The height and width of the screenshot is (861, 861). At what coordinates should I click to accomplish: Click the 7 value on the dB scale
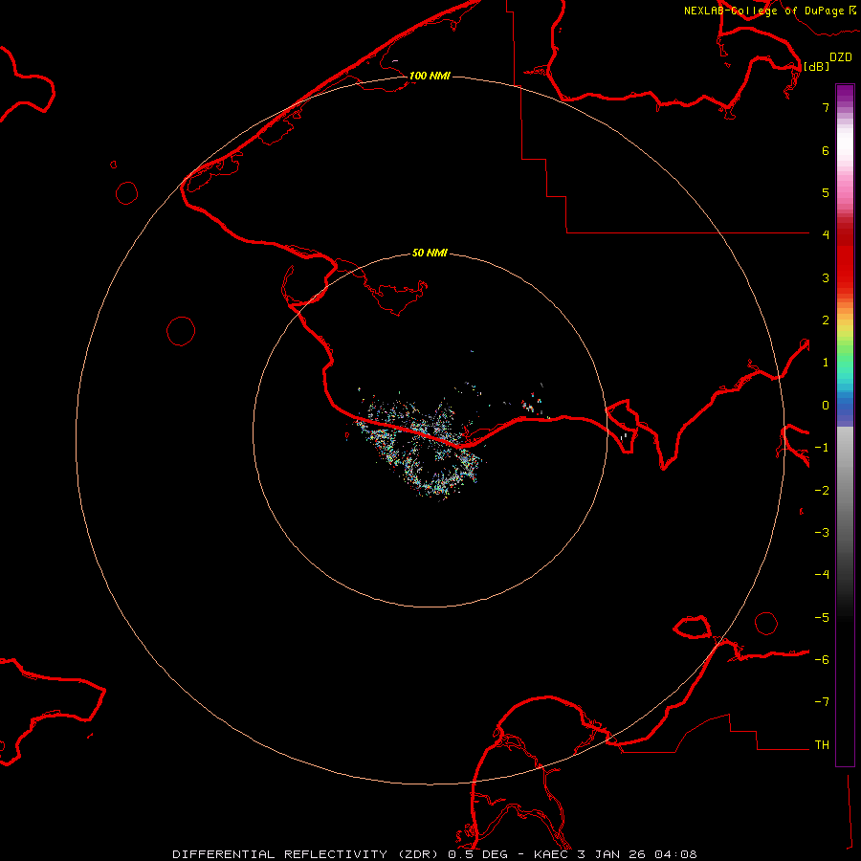825,108
